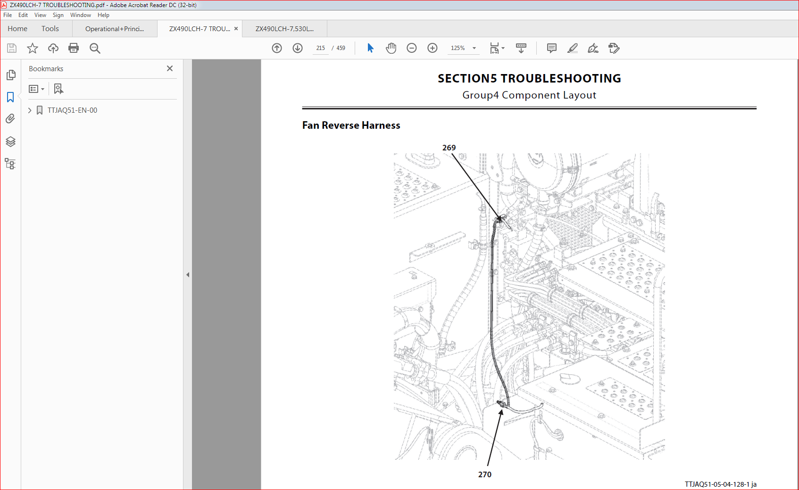Open the Fill & Sign tool

tap(593, 48)
